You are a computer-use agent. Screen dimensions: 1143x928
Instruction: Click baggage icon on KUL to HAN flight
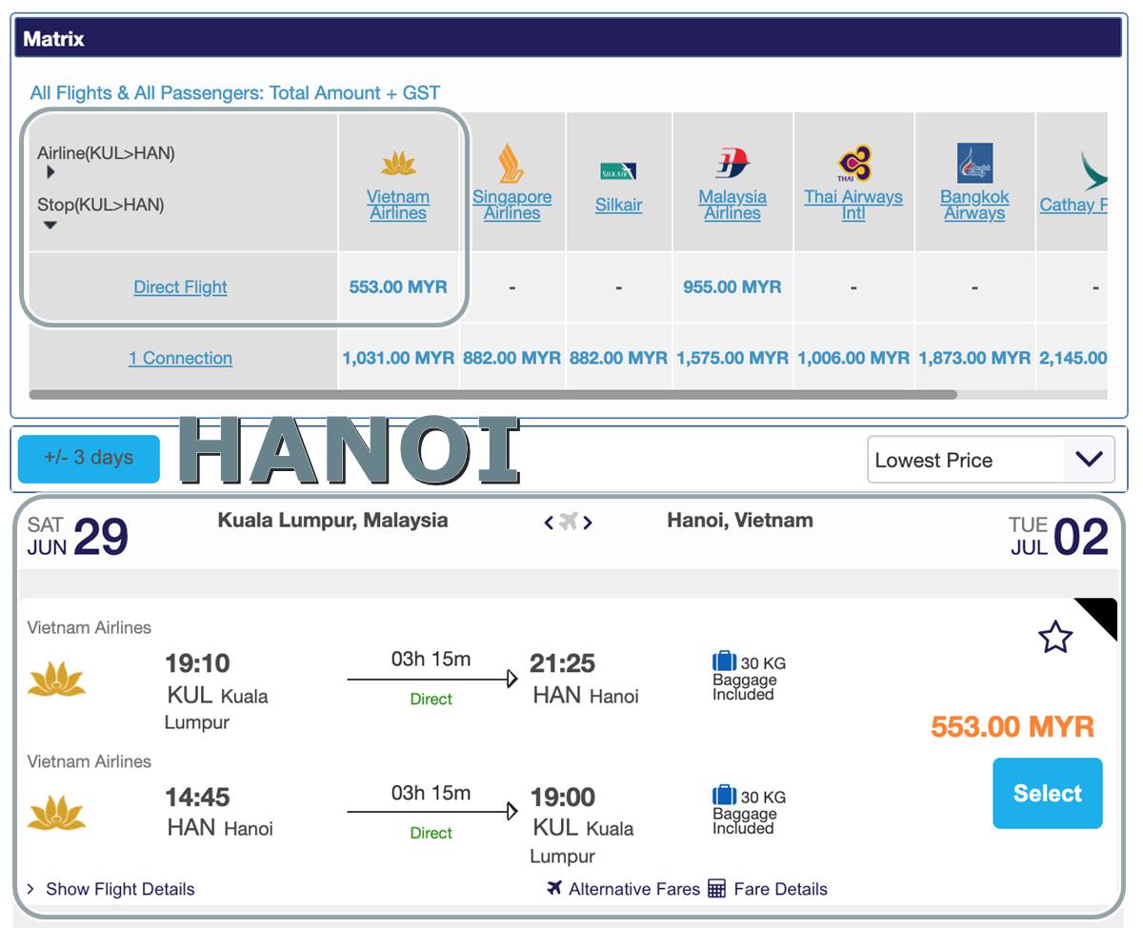click(724, 661)
